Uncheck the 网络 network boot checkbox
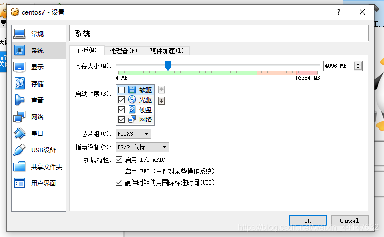 click(121, 120)
